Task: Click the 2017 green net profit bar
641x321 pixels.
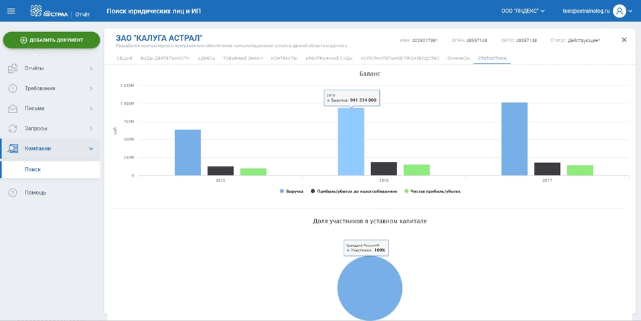Action: 580,171
